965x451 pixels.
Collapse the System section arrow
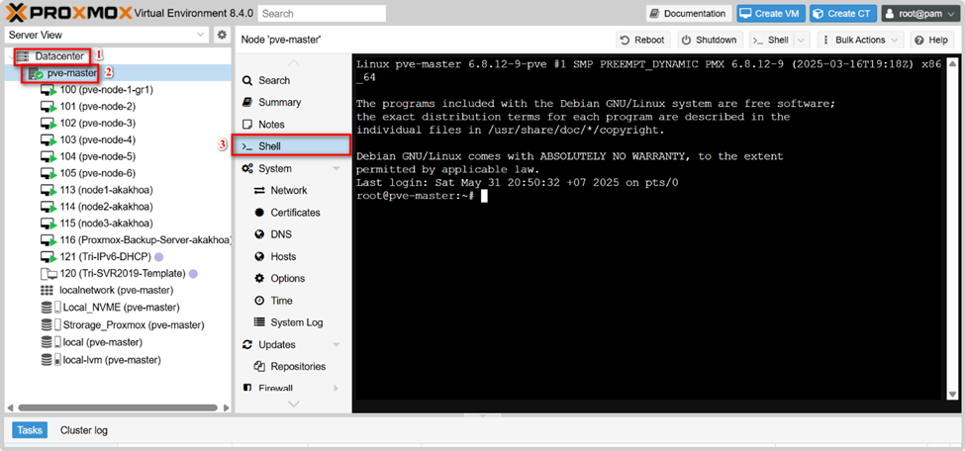[337, 169]
